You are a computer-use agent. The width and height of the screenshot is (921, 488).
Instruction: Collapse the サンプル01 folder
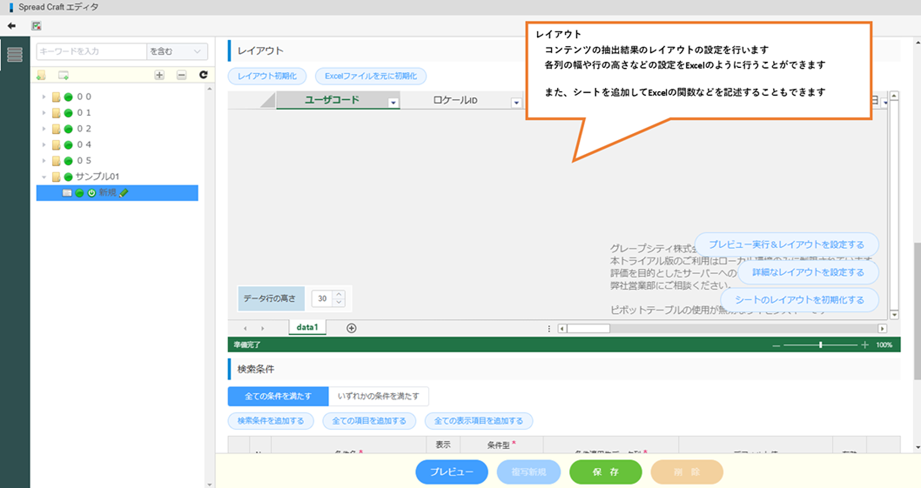(x=44, y=177)
